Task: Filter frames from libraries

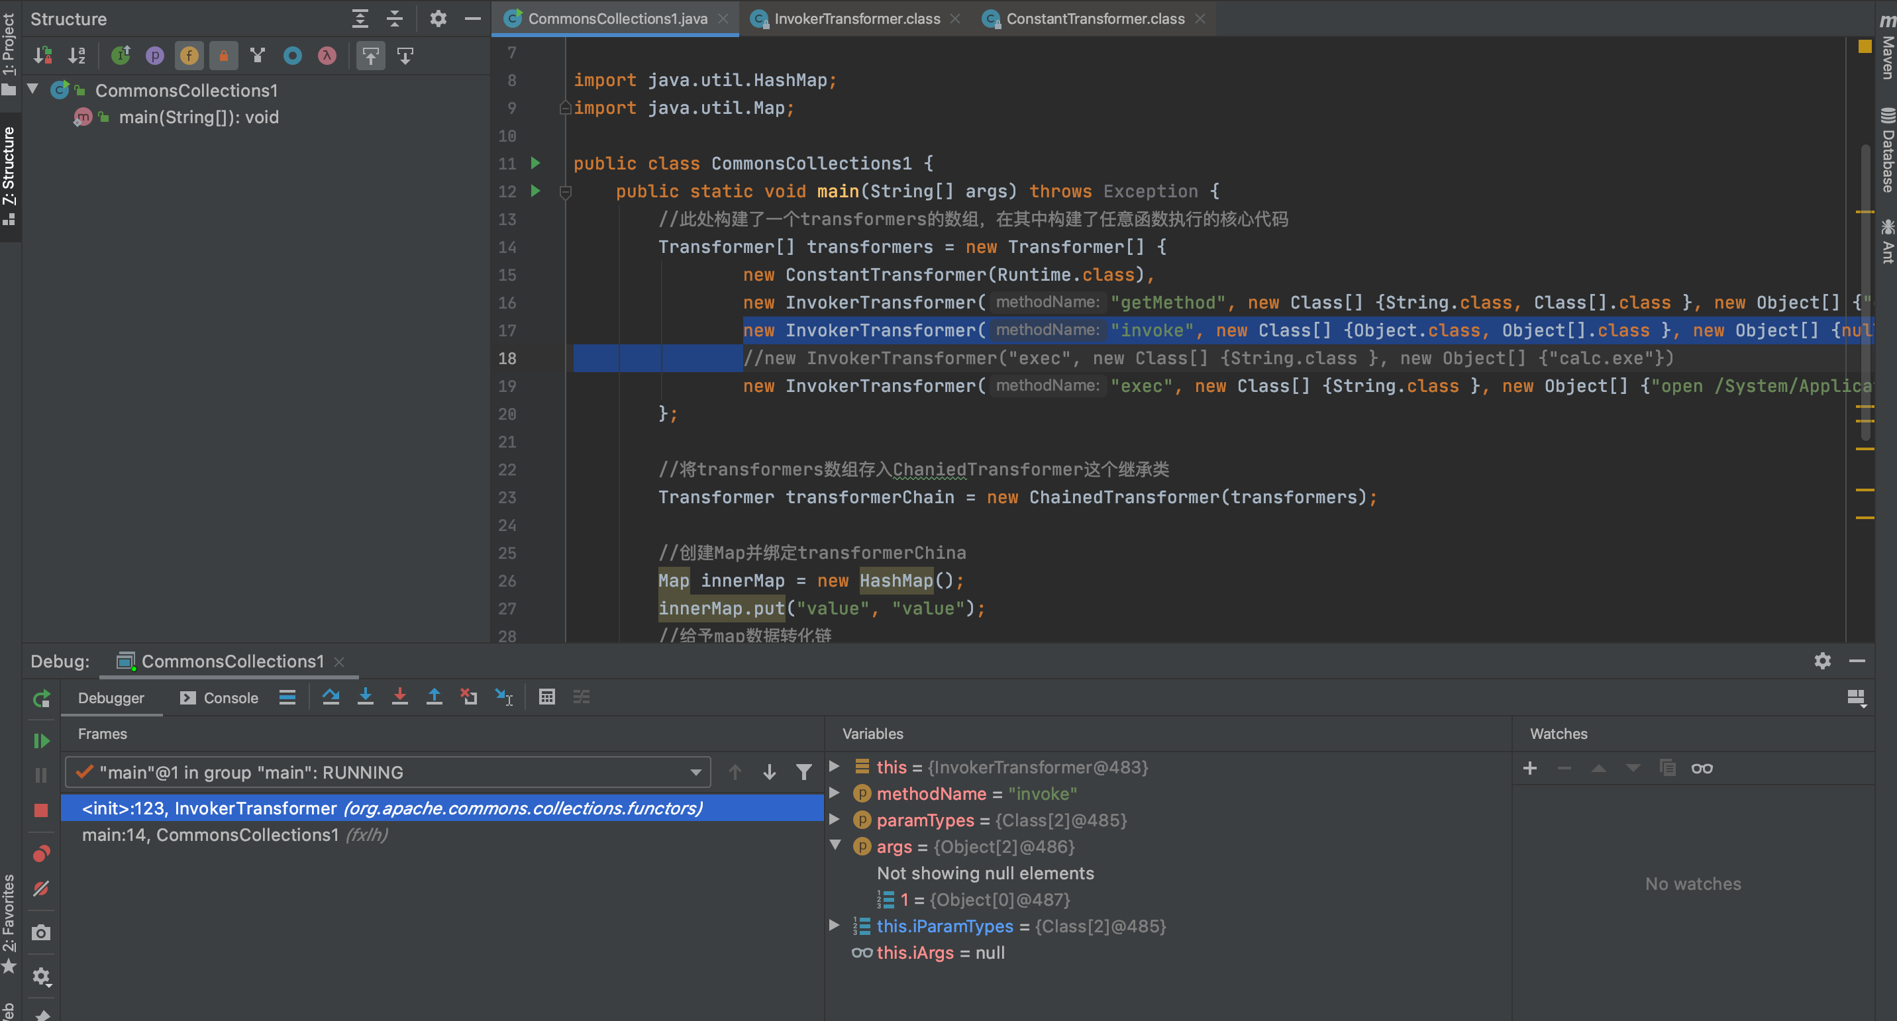Action: tap(804, 771)
